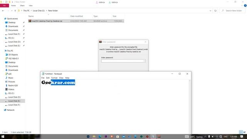
Task: Sort files by Name column
Action: click(31, 16)
